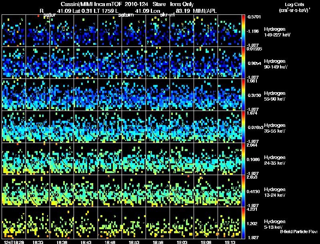Click the Hydrogen 24-35 keV color scale bar
This screenshot has width=320, height=244.
coord(243,159)
